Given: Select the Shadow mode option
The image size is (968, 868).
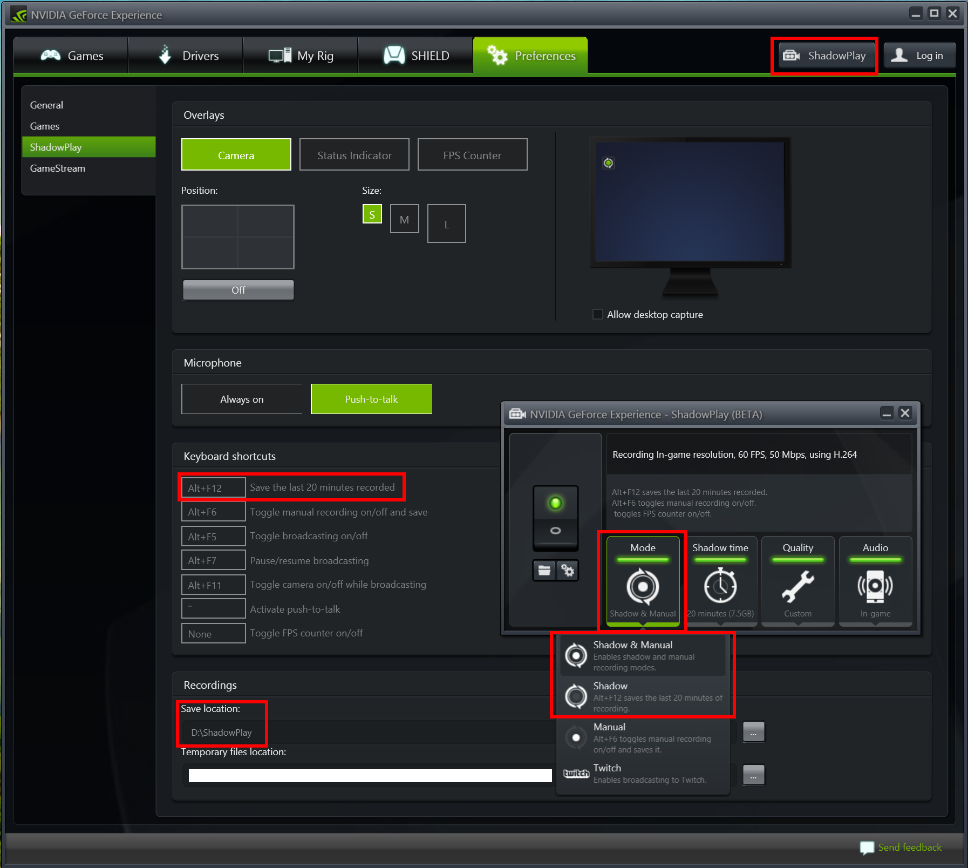Looking at the screenshot, I should coord(643,696).
